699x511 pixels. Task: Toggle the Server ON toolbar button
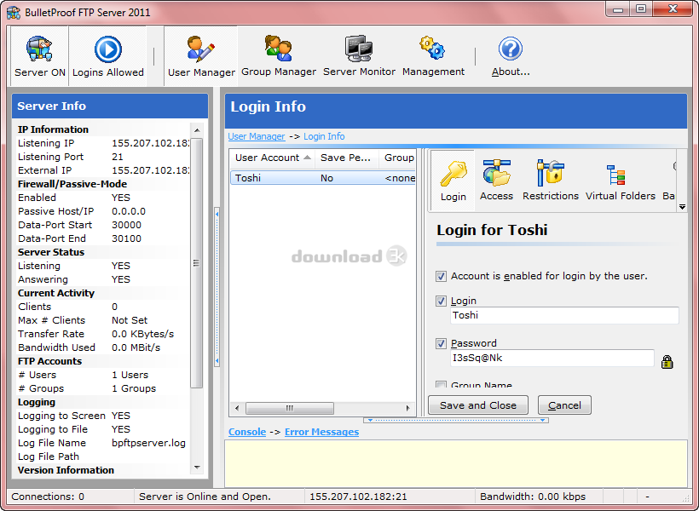point(40,56)
